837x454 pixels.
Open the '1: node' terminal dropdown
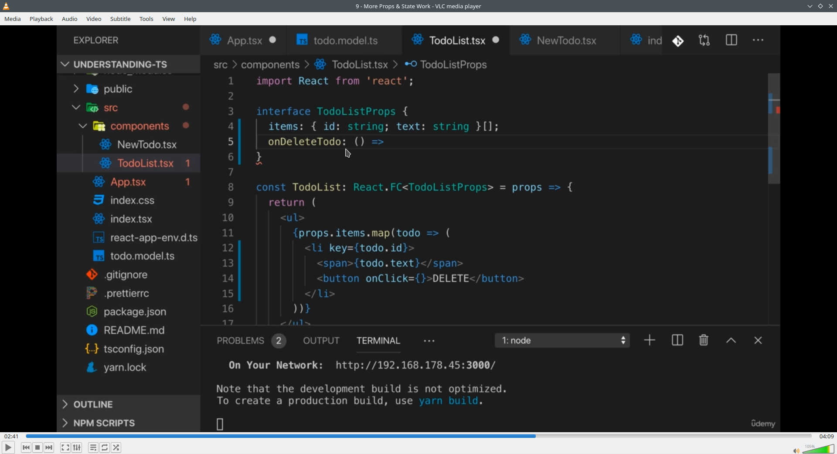562,340
